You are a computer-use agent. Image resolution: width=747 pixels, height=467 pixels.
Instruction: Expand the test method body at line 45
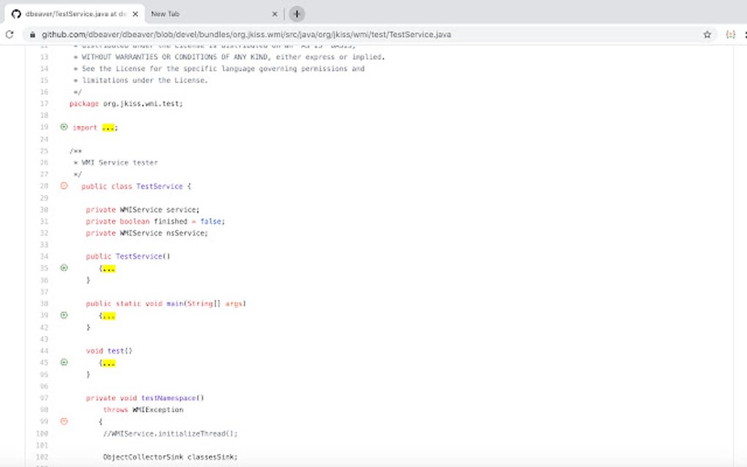click(63, 362)
